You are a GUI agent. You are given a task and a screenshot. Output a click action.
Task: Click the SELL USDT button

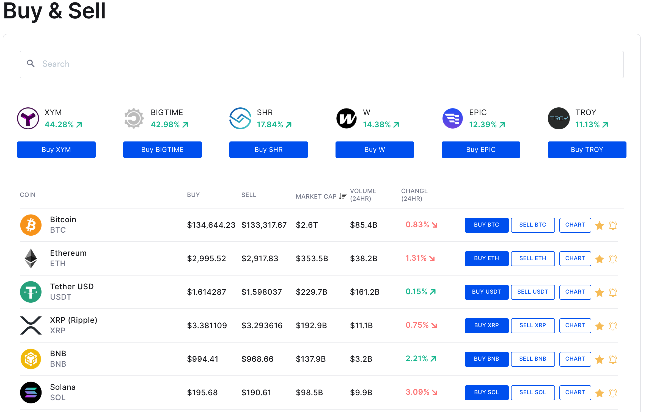click(x=533, y=292)
